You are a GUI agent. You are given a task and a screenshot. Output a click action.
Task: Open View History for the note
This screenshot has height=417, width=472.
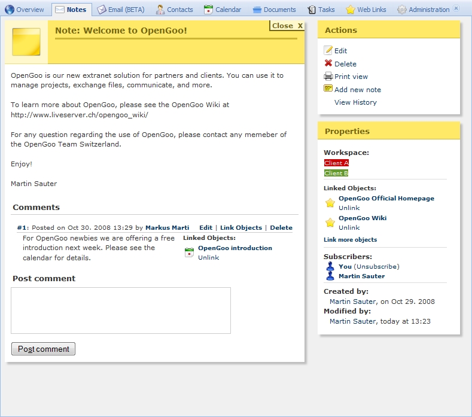(355, 102)
